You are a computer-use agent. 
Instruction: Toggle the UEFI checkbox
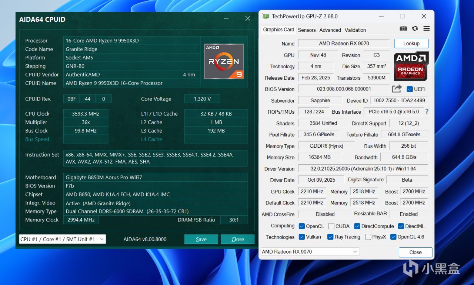(410, 89)
